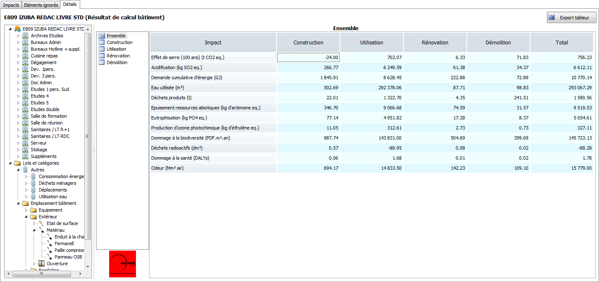The height and width of the screenshot is (282, 599).
Task: Collapse the Autres category node
Action: (18, 170)
